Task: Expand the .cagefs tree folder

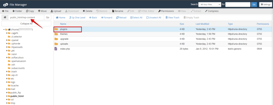Action: pos(7,33)
